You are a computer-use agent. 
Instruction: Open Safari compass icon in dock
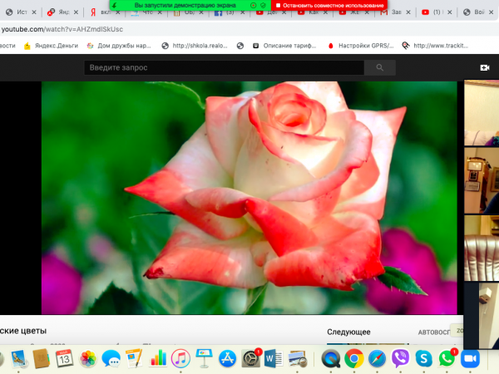(x=377, y=358)
